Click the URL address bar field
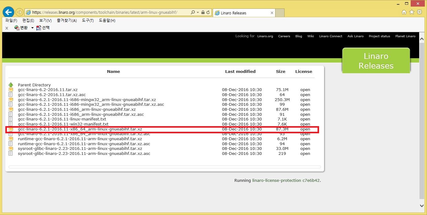 [x=107, y=13]
